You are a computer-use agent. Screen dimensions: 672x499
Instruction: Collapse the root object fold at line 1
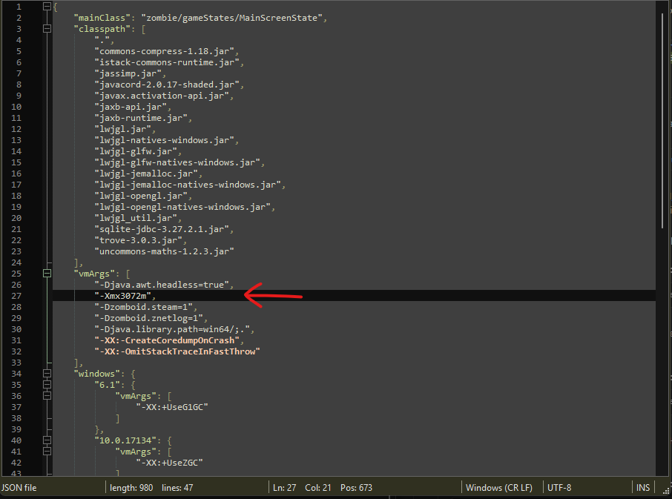point(47,7)
